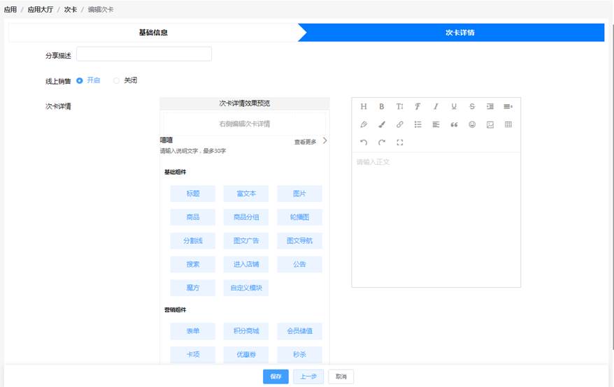Viewport: 614px width, 387px height.
Task: Insert an image via the editor toolbar
Action: 490,125
